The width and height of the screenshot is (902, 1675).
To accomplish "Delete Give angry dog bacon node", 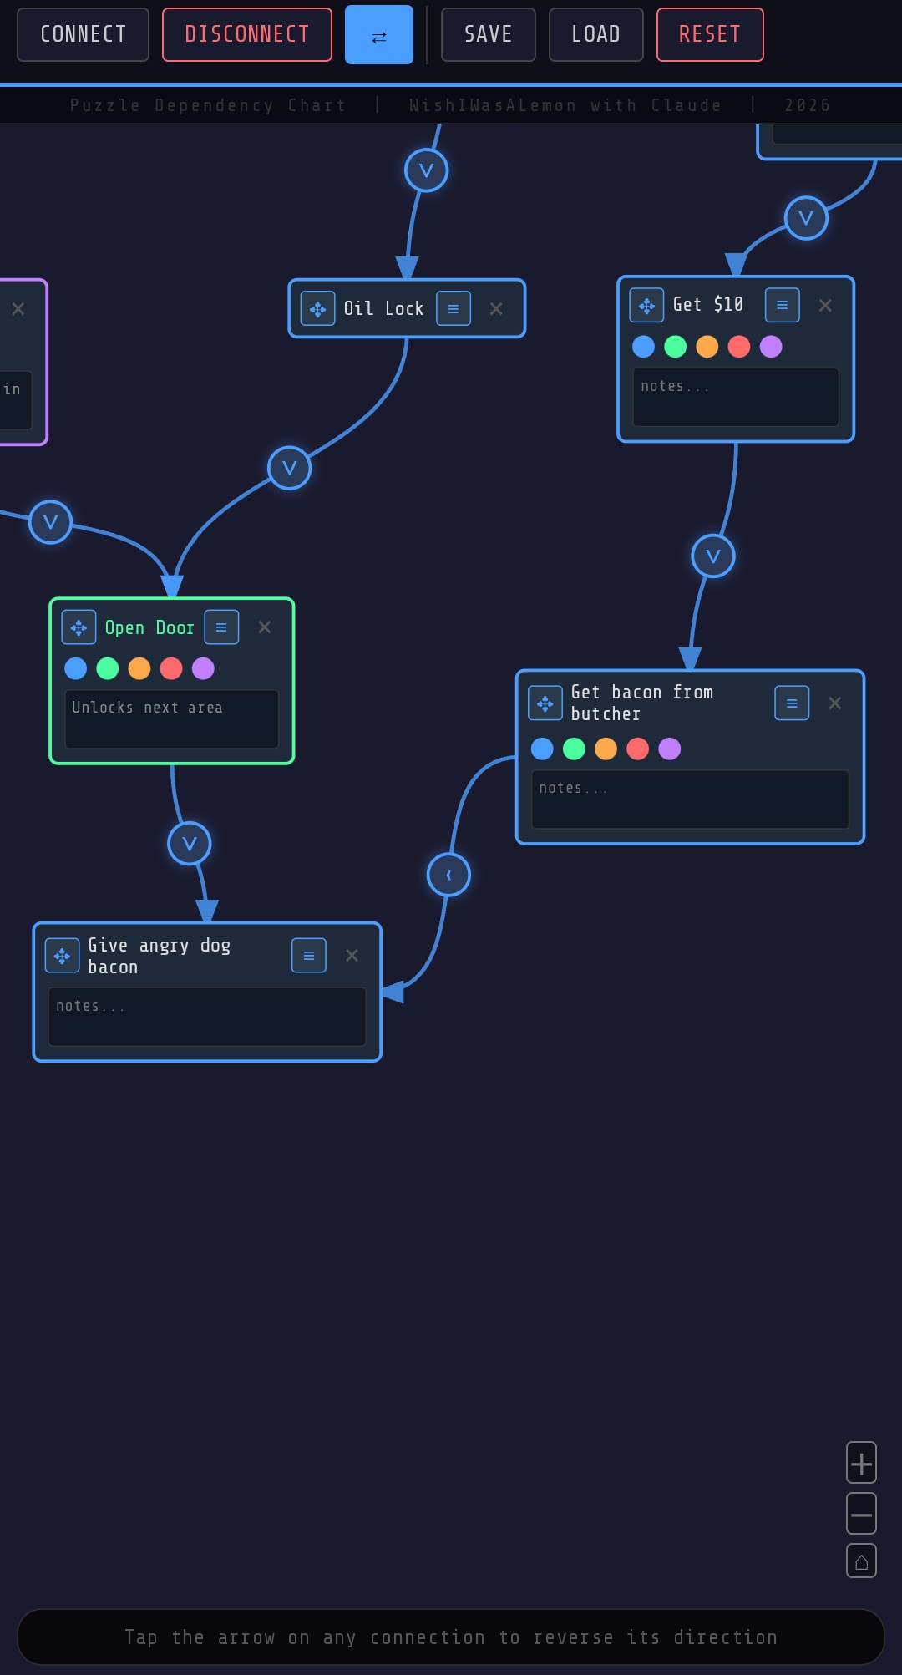I will coord(352,956).
